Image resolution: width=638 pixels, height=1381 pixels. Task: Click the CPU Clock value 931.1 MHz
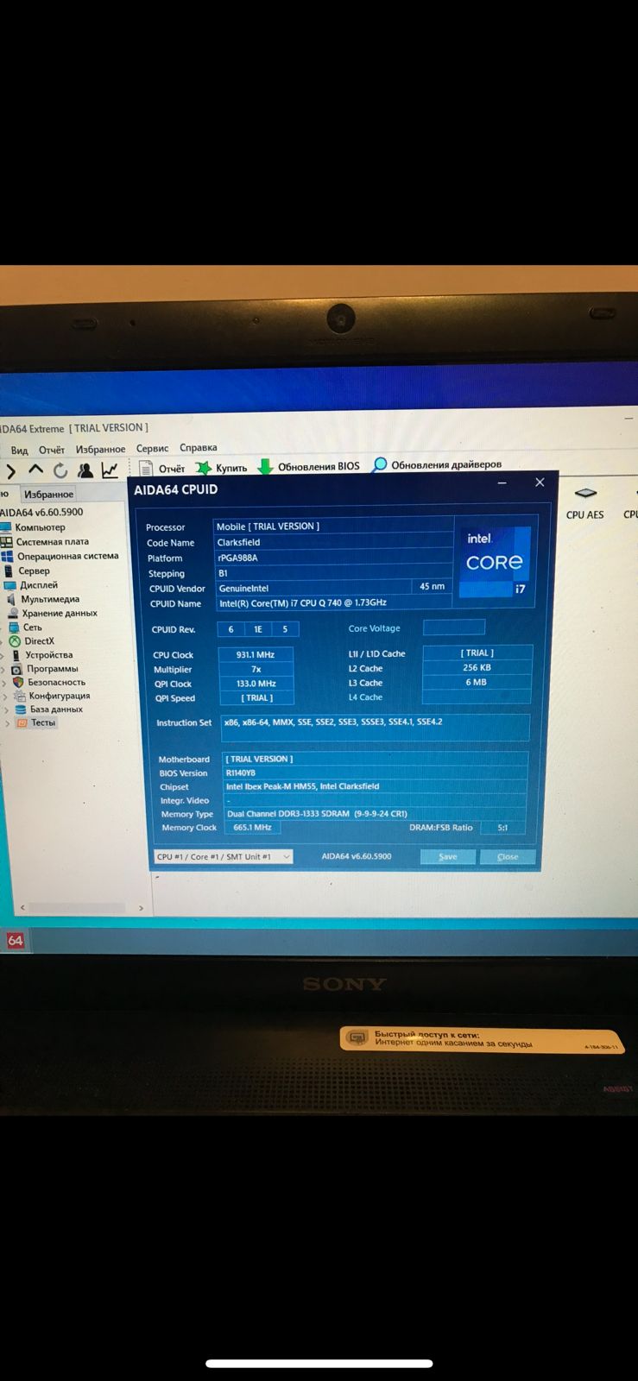(256, 654)
